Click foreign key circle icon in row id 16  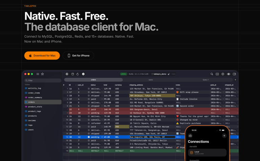pyautogui.click(x=89, y=89)
